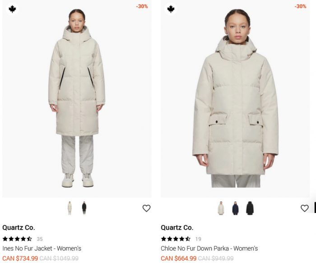
Task: Open Ines No Fur Jacket - Women's link
Action: tap(42, 248)
